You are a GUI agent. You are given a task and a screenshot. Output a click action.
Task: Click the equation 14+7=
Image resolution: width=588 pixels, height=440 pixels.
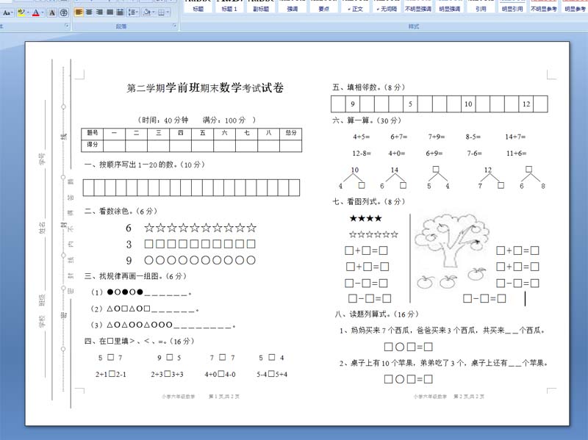click(x=515, y=137)
